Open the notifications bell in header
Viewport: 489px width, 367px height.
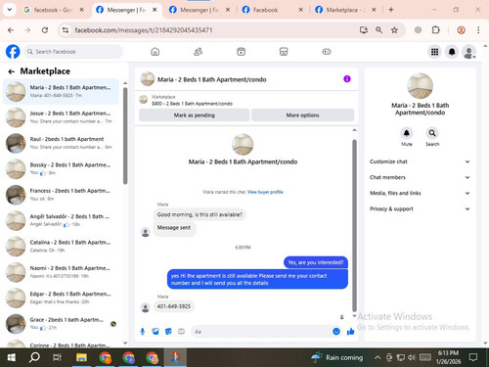tap(452, 52)
